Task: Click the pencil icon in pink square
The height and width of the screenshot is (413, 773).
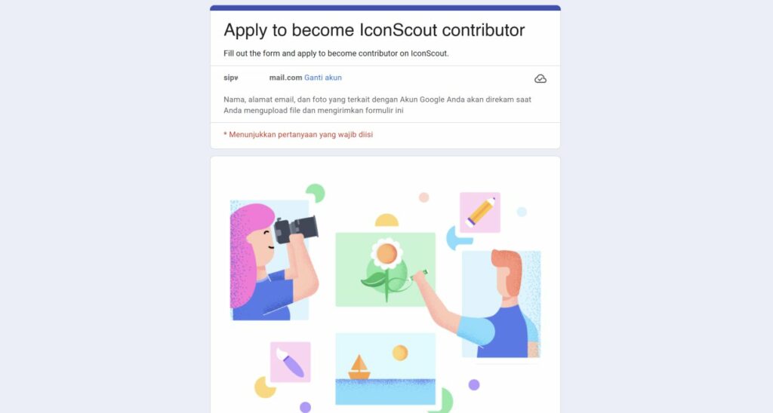Action: click(x=480, y=212)
